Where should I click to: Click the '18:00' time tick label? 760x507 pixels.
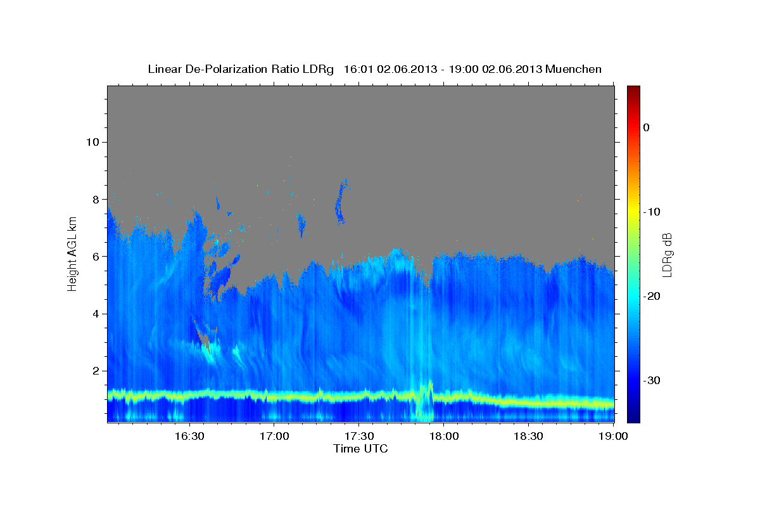pyautogui.click(x=443, y=436)
